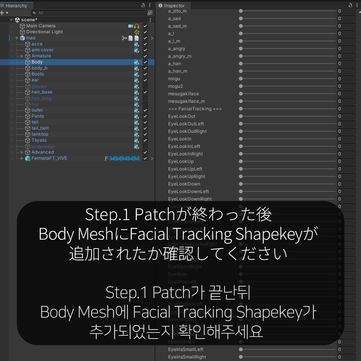
Task: Click the SkinnedMeshRenderer icon next to Body
Action: tap(136, 62)
